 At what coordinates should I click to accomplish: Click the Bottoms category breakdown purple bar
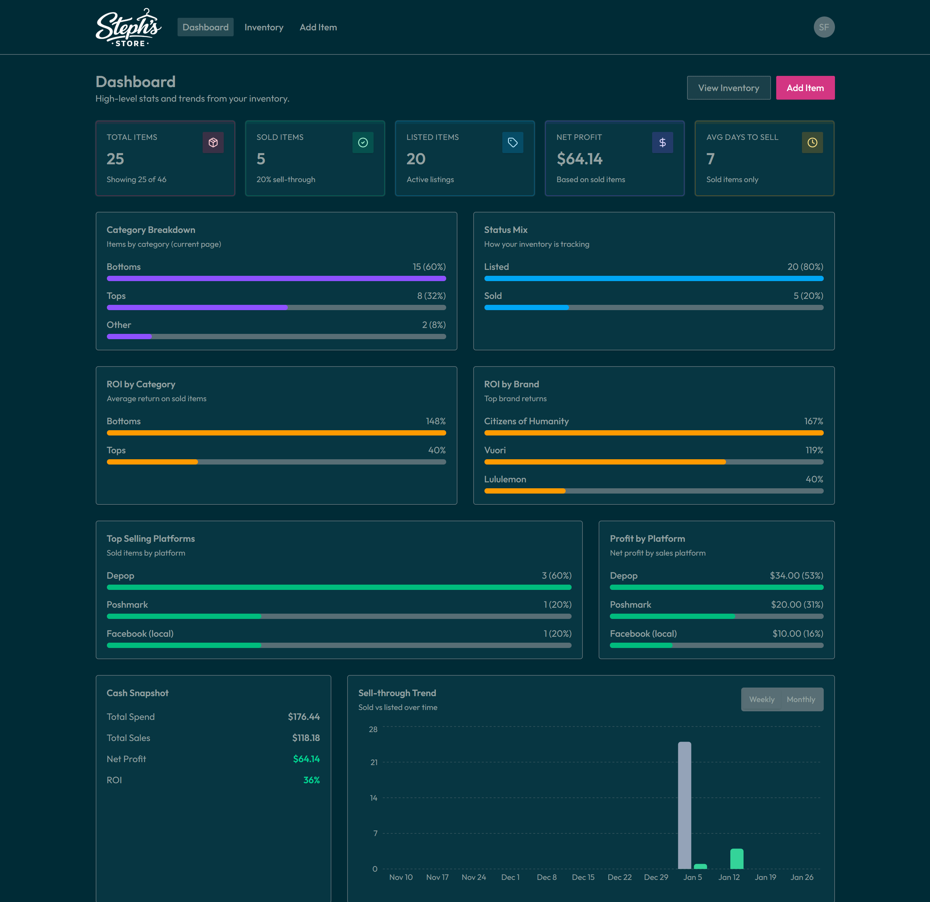276,279
